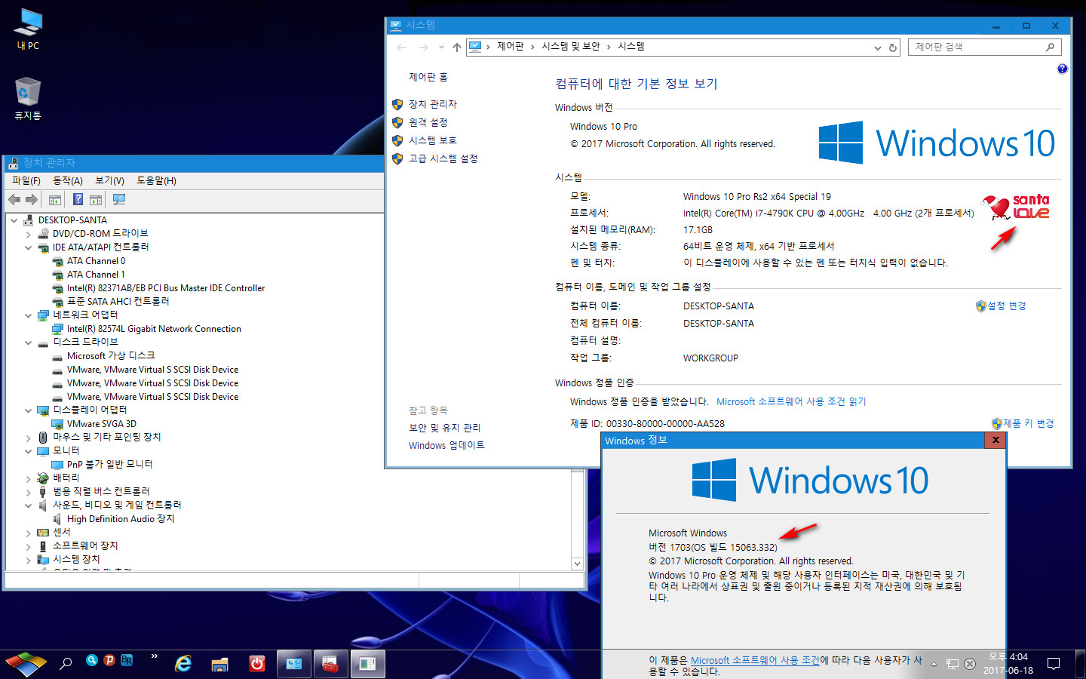Select VMware SVGA 3D device
The height and width of the screenshot is (679, 1086).
102,424
